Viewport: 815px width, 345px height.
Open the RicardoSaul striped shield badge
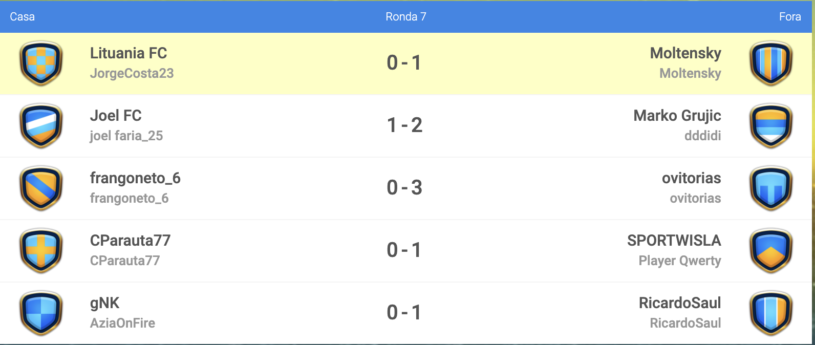(770, 313)
